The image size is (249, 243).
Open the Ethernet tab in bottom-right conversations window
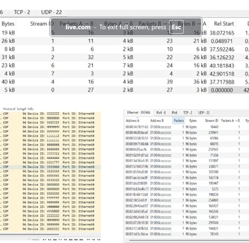pyautogui.click(x=139, y=113)
